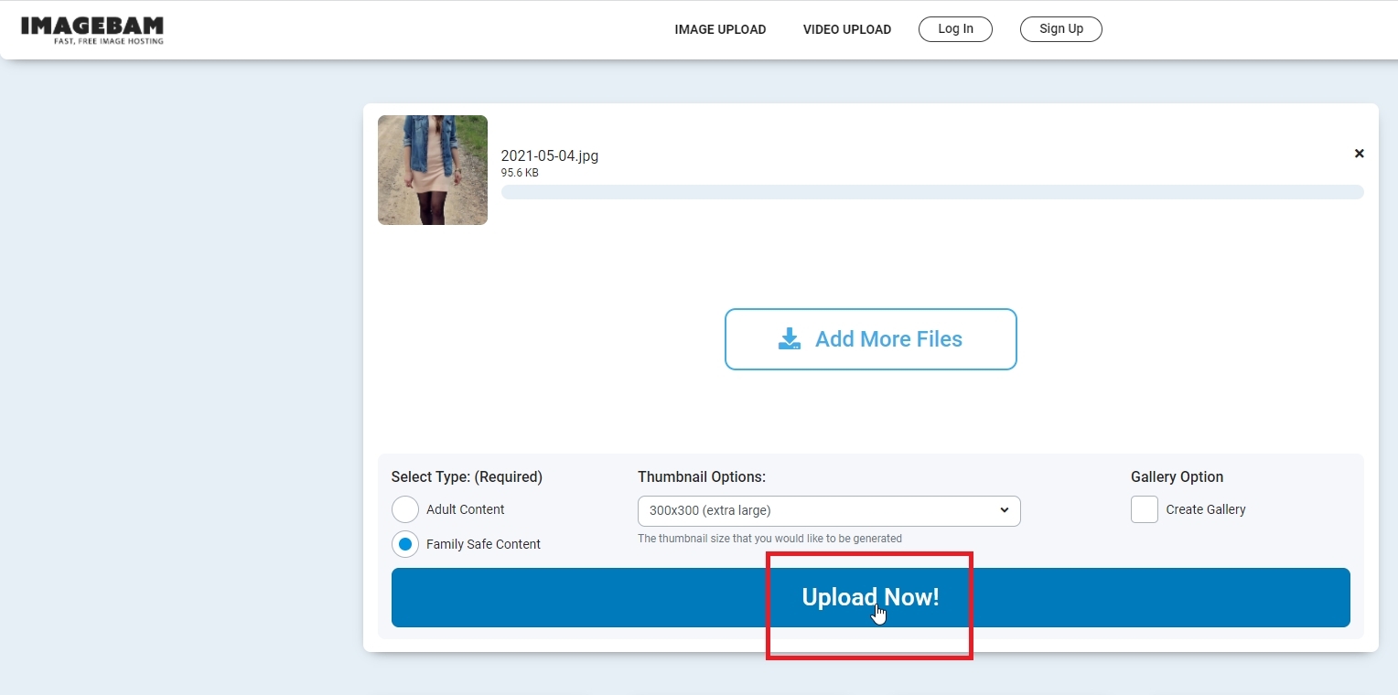Click the thumbnail size hint text
Image resolution: width=1398 pixels, height=695 pixels.
(769, 539)
